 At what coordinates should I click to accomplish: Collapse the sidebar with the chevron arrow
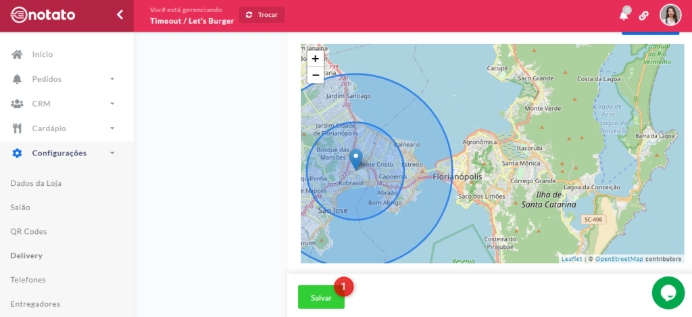click(120, 14)
